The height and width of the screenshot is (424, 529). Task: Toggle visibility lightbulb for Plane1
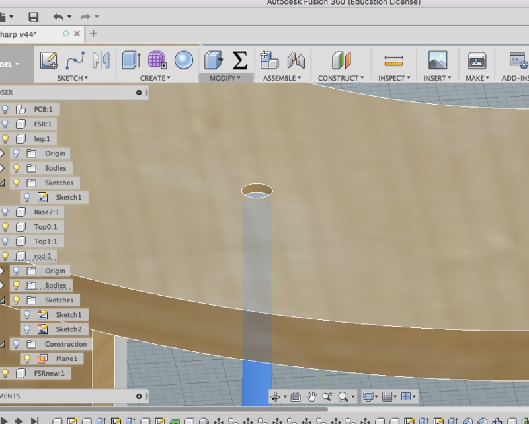pyautogui.click(x=27, y=359)
